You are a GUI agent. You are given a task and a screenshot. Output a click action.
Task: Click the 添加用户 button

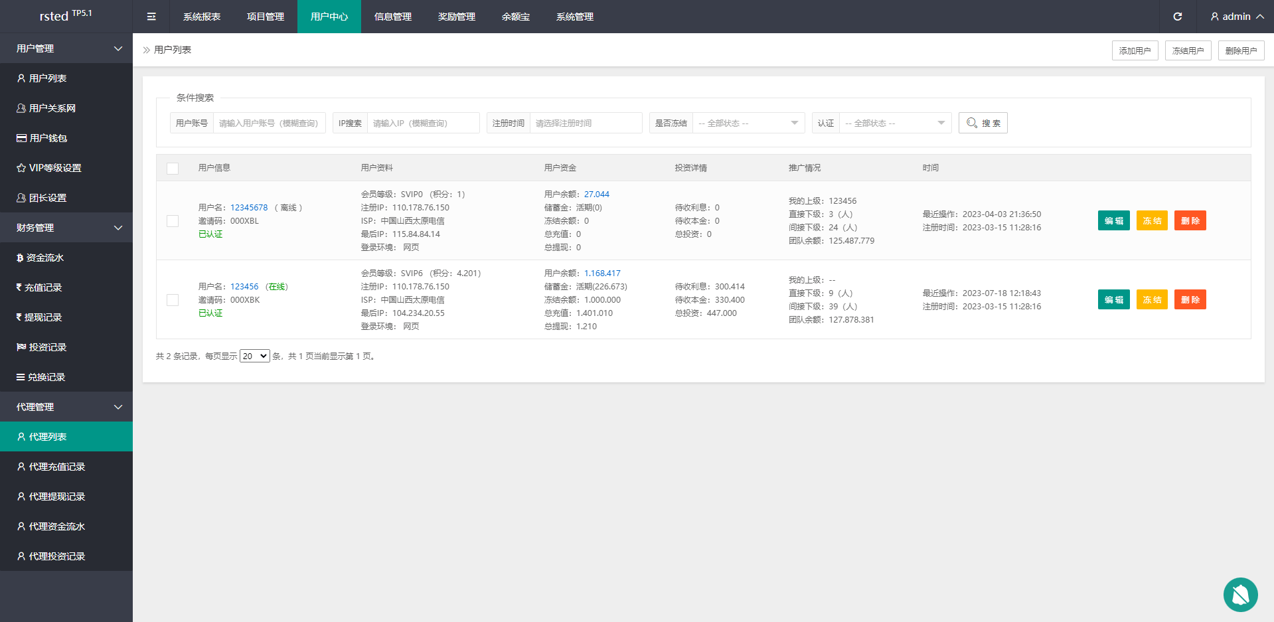[x=1135, y=50]
